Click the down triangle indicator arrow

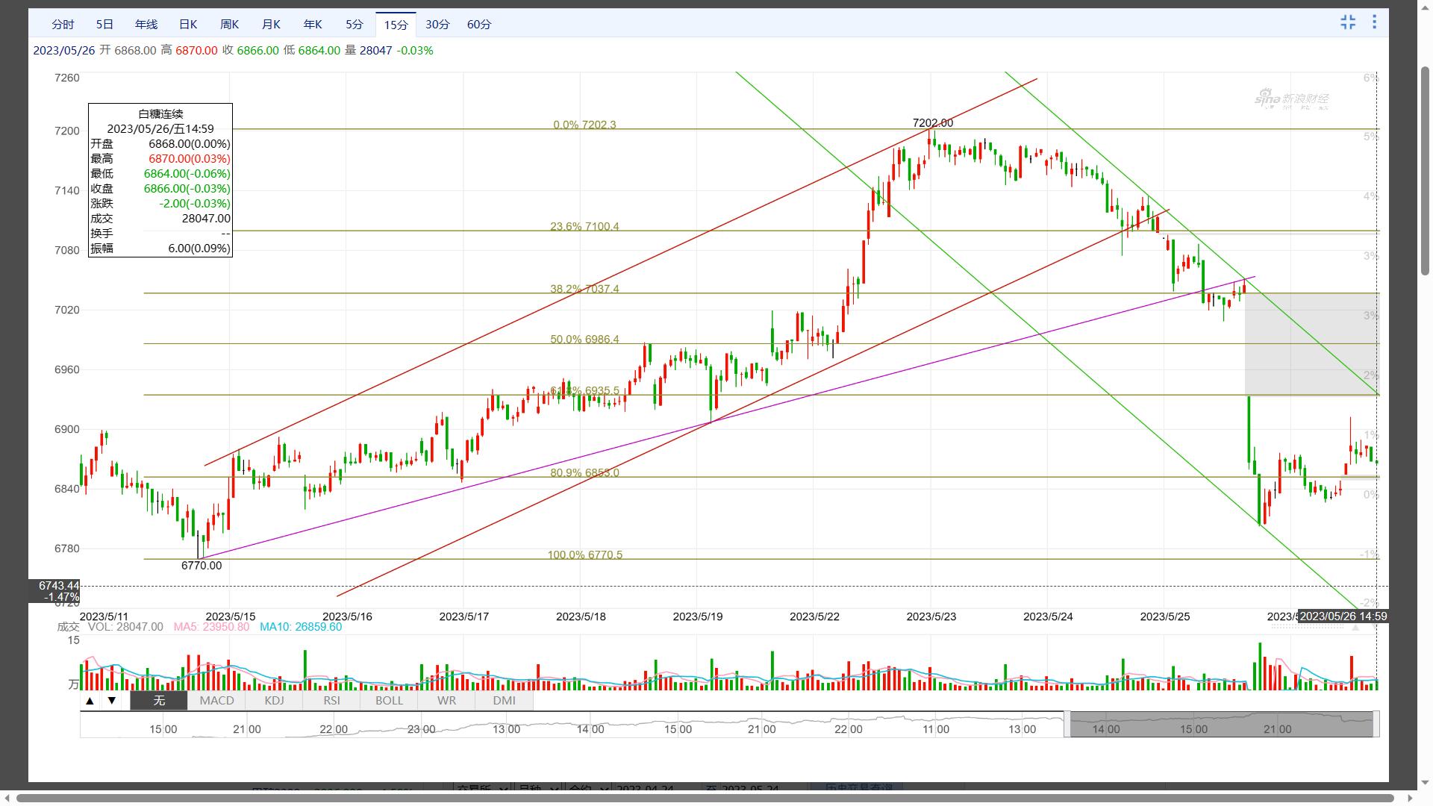pos(112,701)
